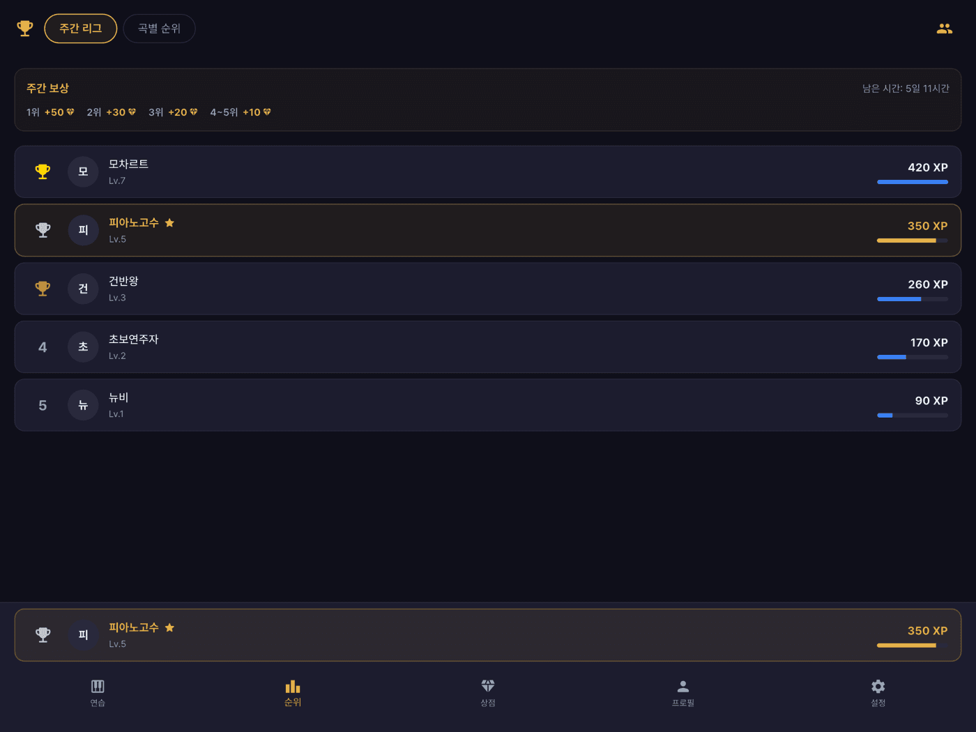976x732 pixels.
Task: Click the trophy icon in top-left header
Action: click(x=25, y=29)
